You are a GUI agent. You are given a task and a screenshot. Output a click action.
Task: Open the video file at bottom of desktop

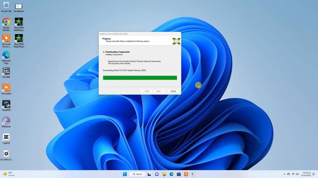pos(6,155)
